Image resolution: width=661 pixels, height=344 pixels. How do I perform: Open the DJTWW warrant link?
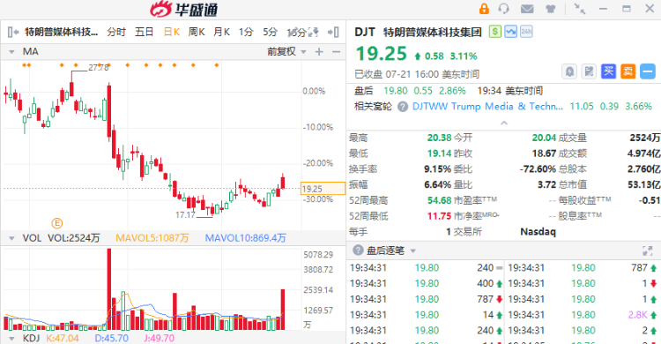point(487,107)
